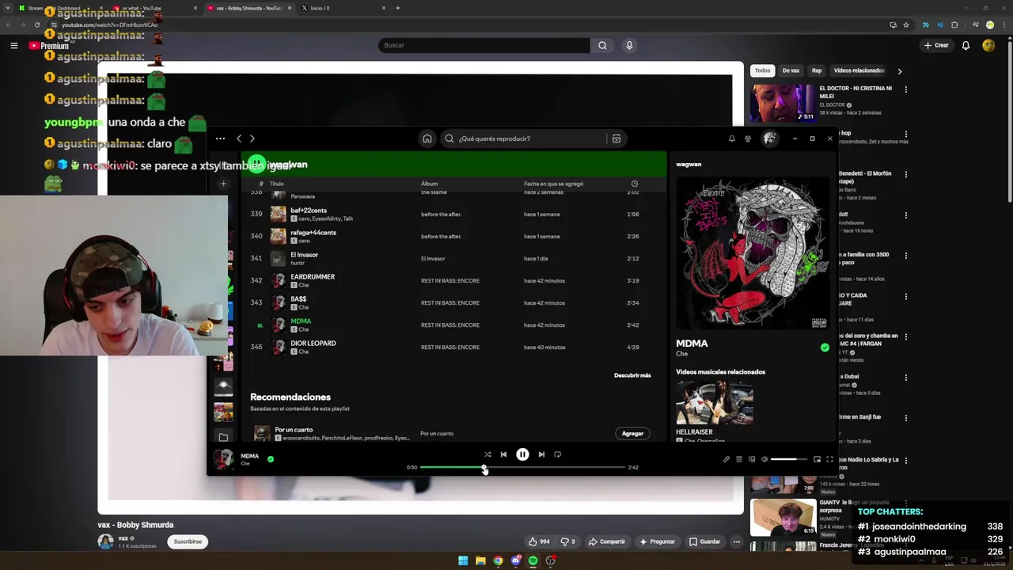Click Compartir under the video
The image size is (1013, 570).
(x=607, y=541)
